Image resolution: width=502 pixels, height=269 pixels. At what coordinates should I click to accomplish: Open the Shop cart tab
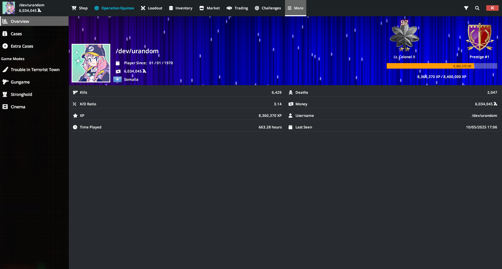[x=80, y=8]
